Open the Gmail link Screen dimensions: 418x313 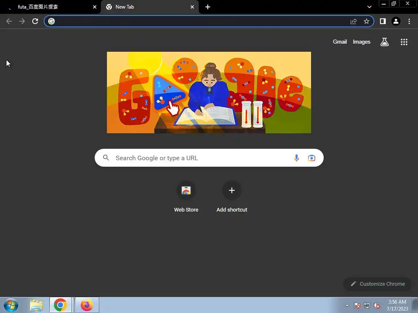coord(340,42)
